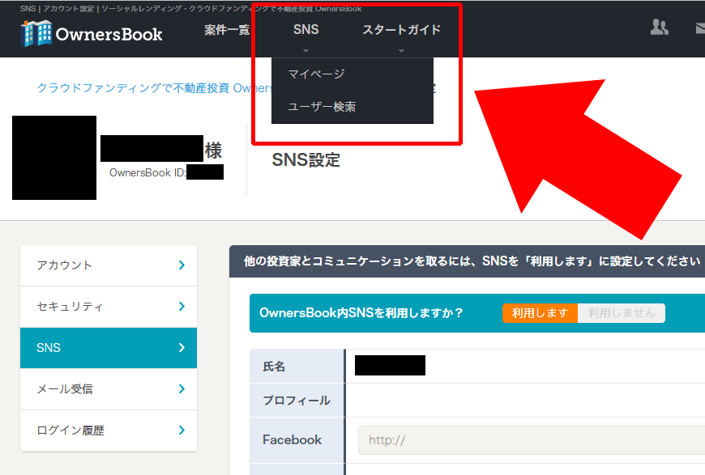Expand the スタートガイド dropdown arrow
705x475 pixels.
[401, 51]
